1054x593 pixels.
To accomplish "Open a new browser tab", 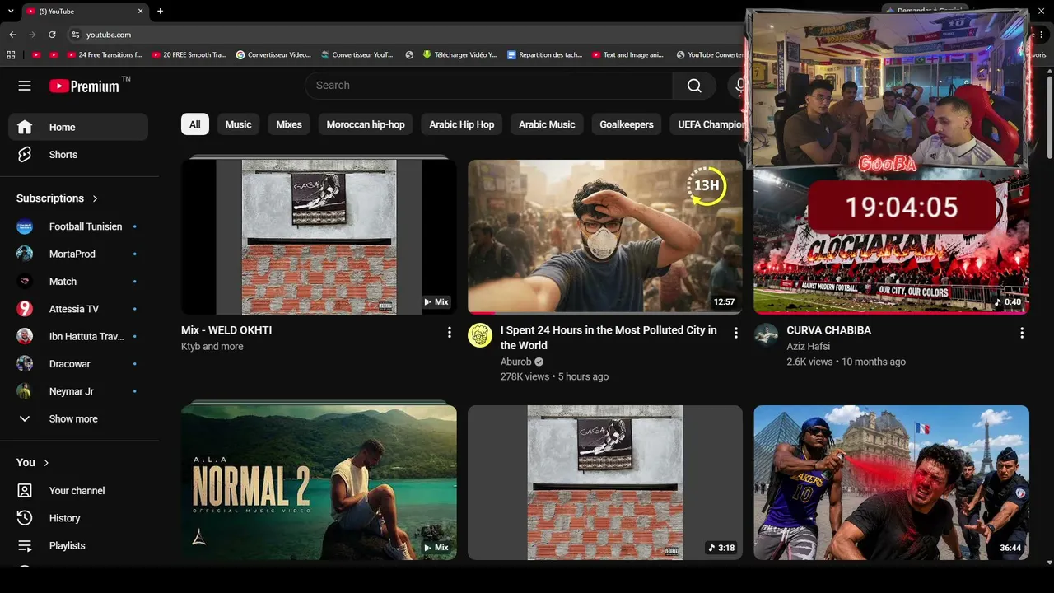I will coord(160,12).
